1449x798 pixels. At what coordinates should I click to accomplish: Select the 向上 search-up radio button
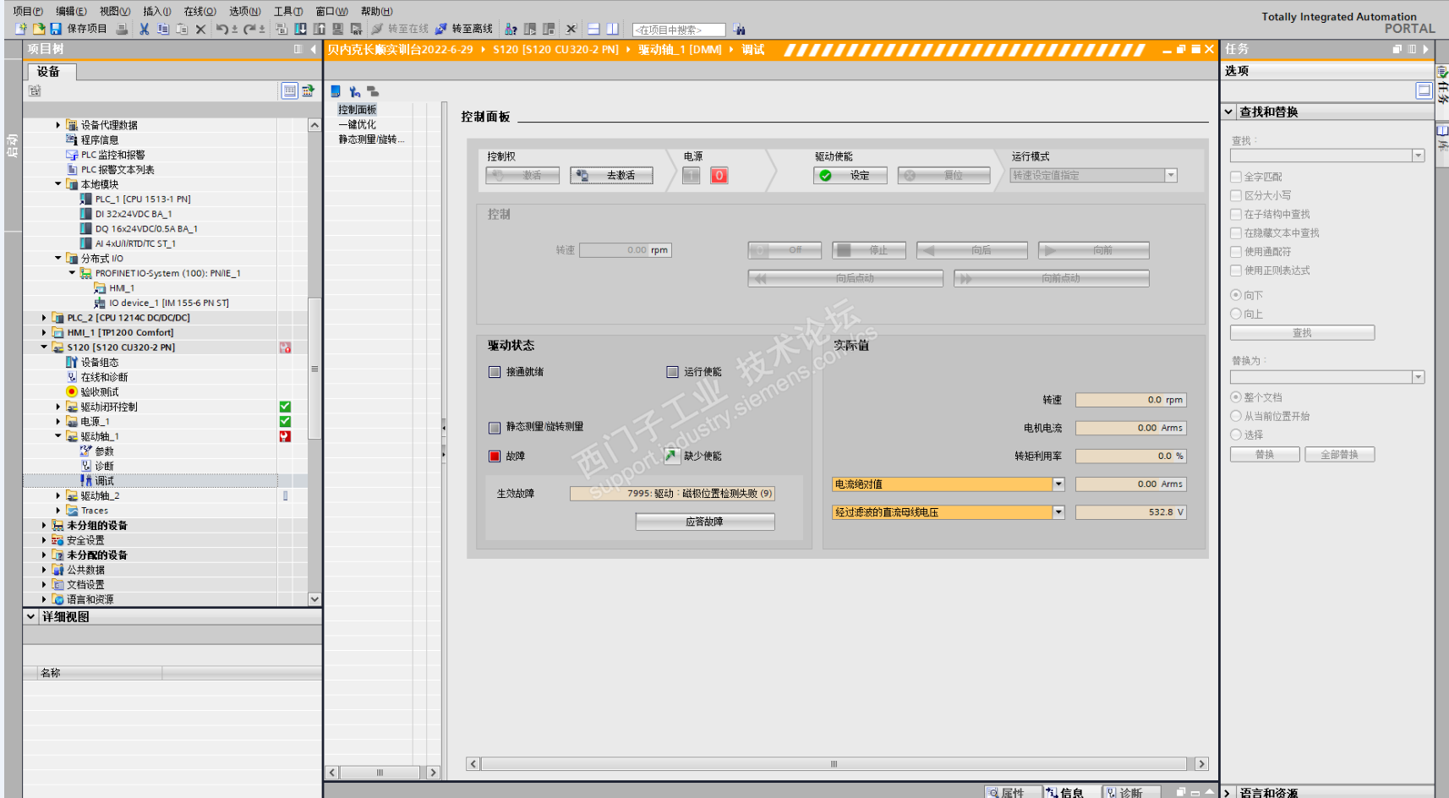1236,314
